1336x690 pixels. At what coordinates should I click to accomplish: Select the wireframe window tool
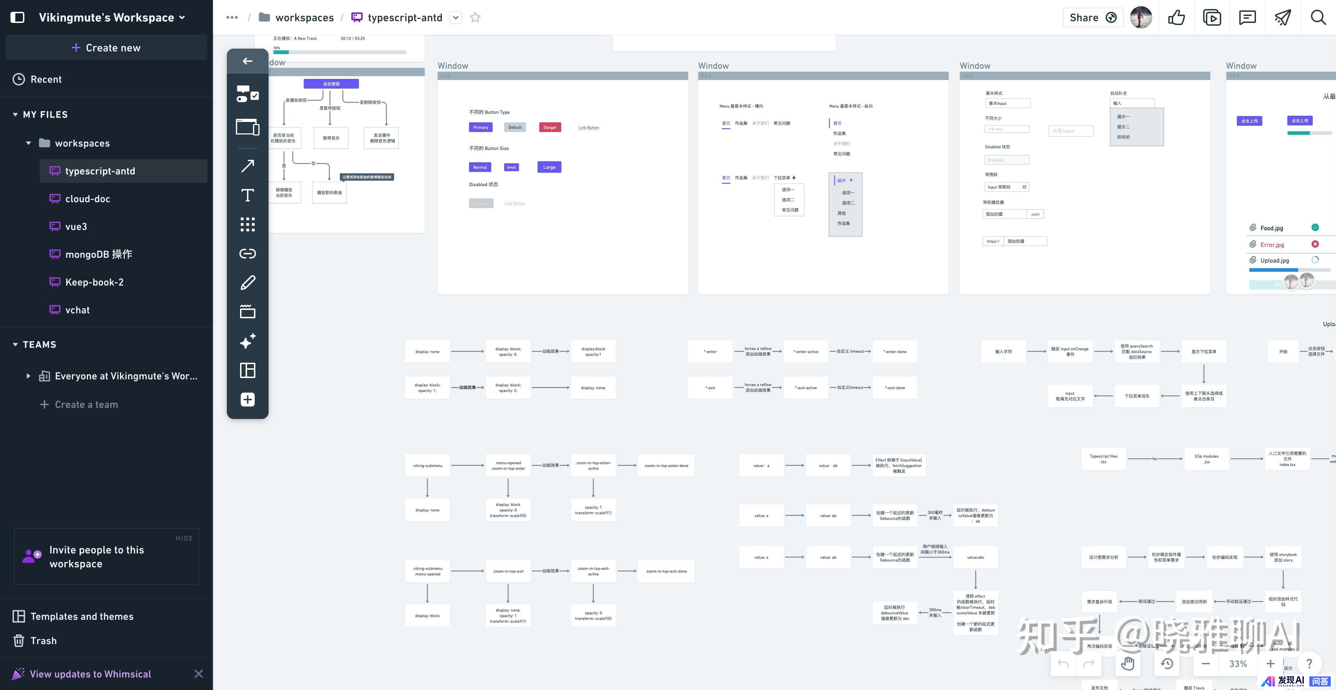coord(247,127)
